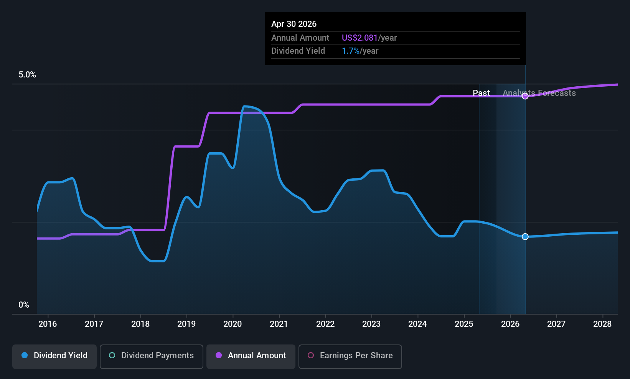Click the 2021 x-axis label
Screen dimensions: 630x379
pos(279,324)
